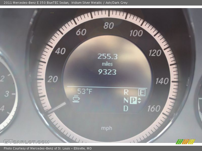Click the 'miles' unit label
202x151 pixels.
pos(107,64)
